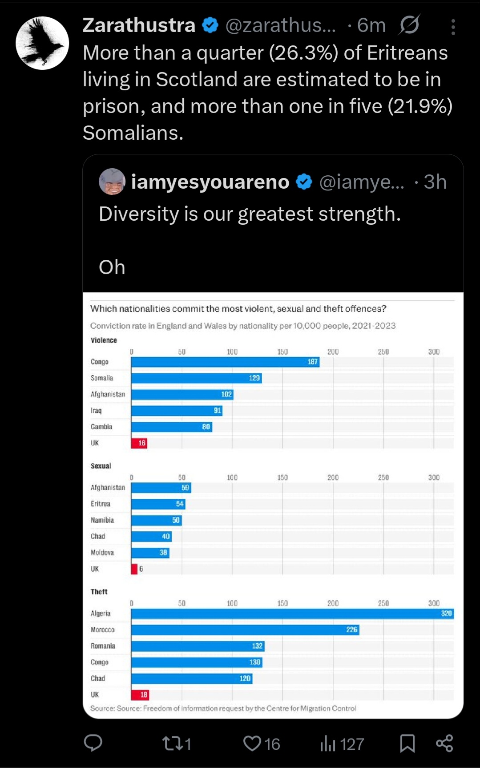Open Zarathustra's raven profile picture
The height and width of the screenshot is (768, 480).
pyautogui.click(x=43, y=43)
